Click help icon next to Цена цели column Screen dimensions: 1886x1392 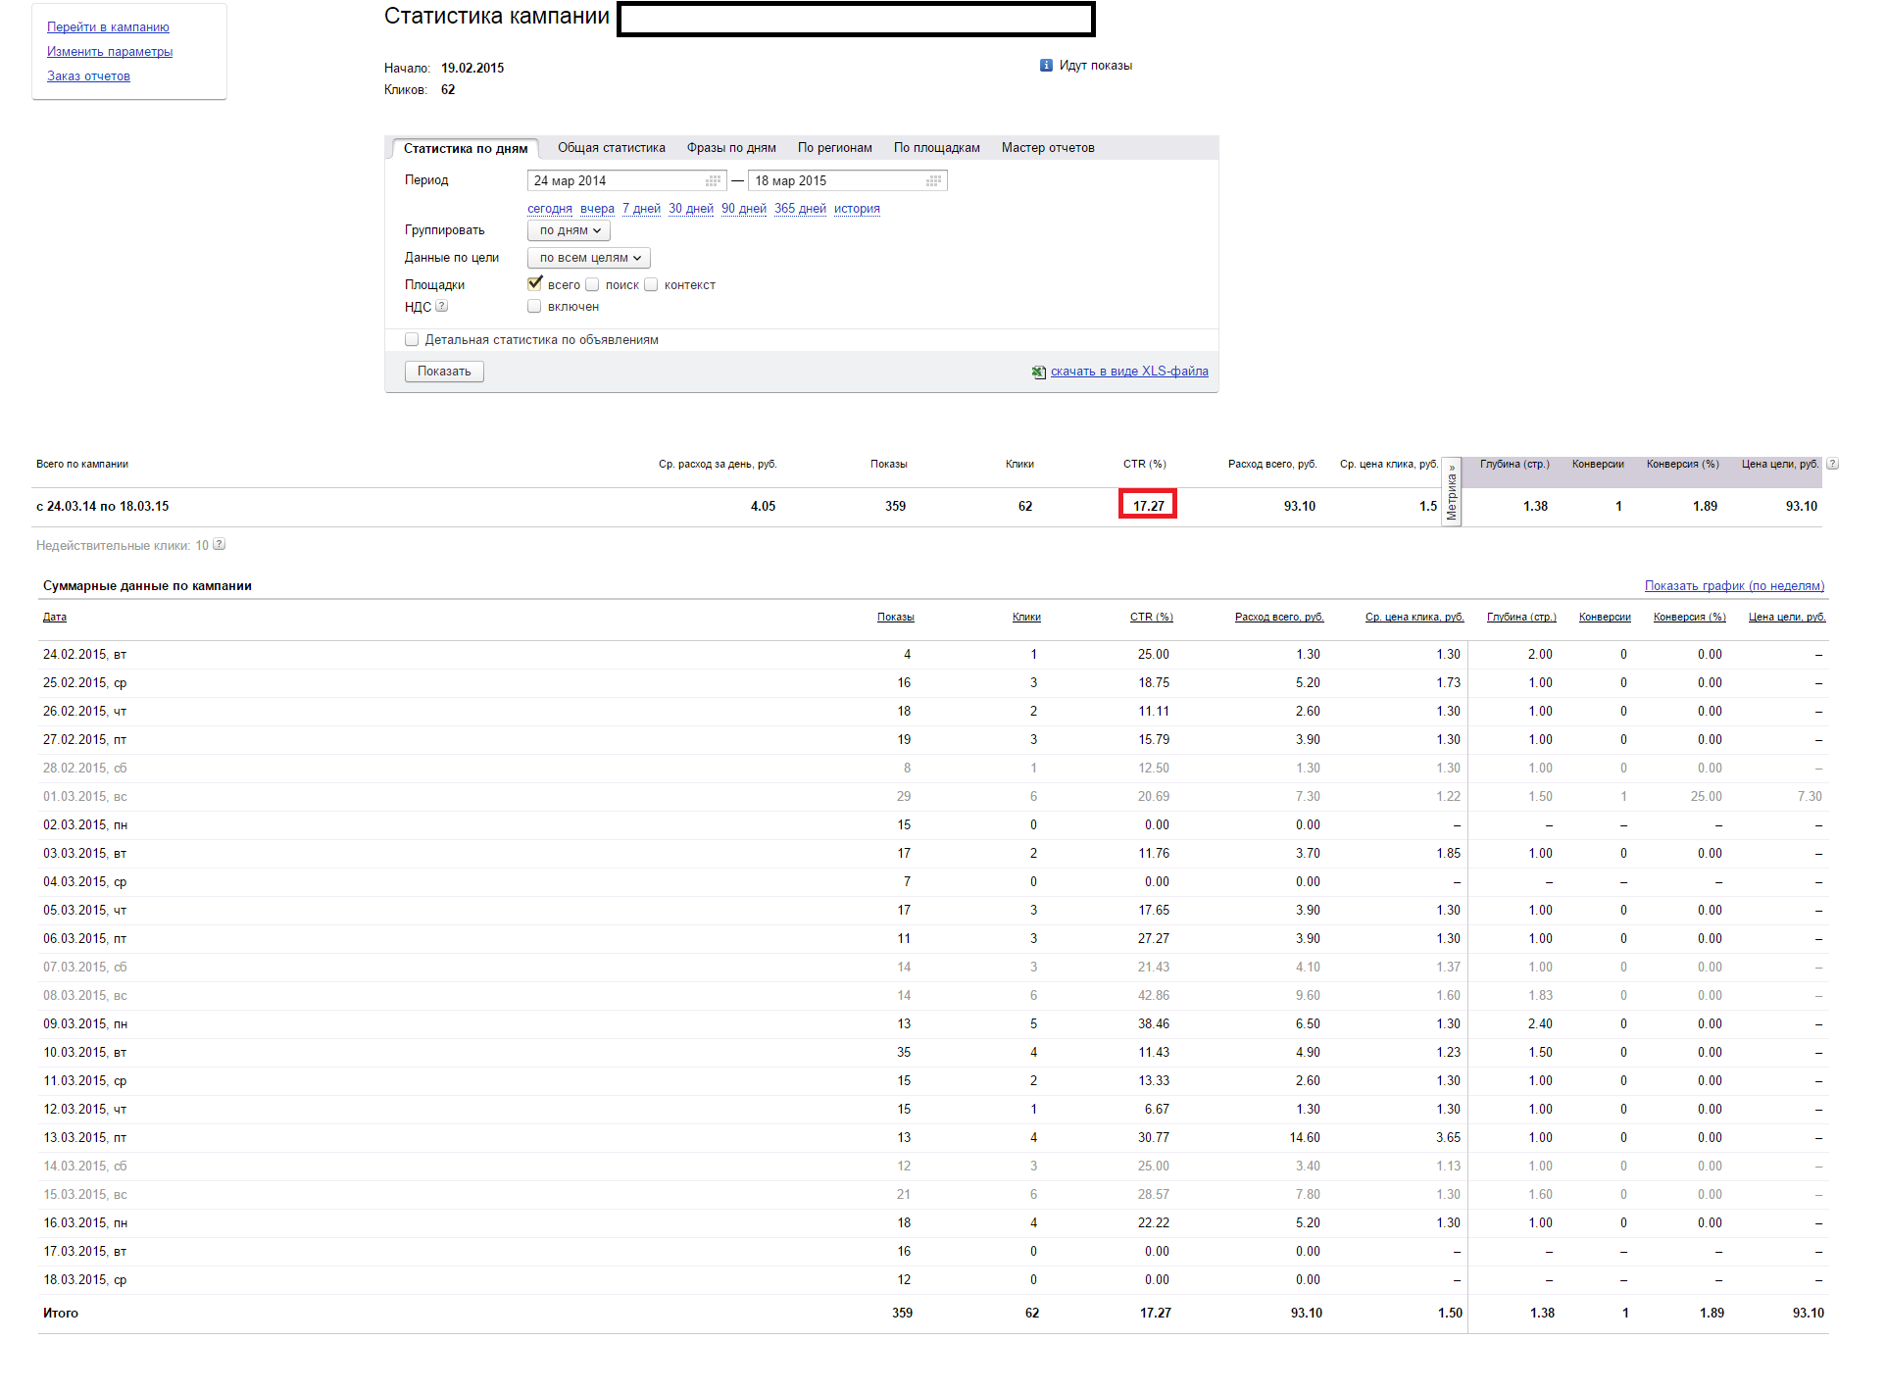pyautogui.click(x=1832, y=465)
